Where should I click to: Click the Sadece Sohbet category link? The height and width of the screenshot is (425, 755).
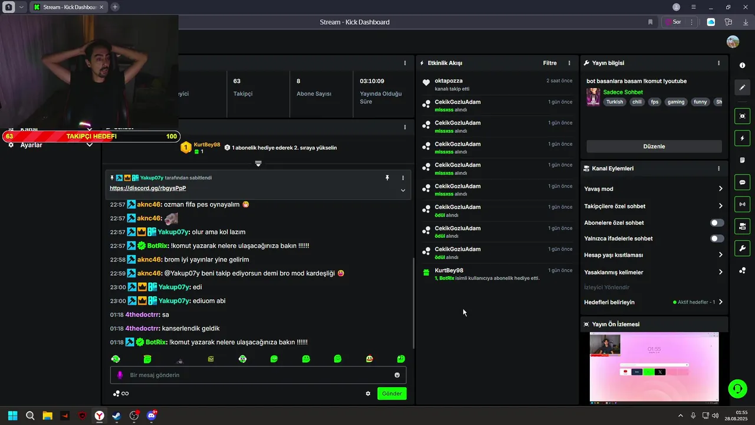coord(623,92)
